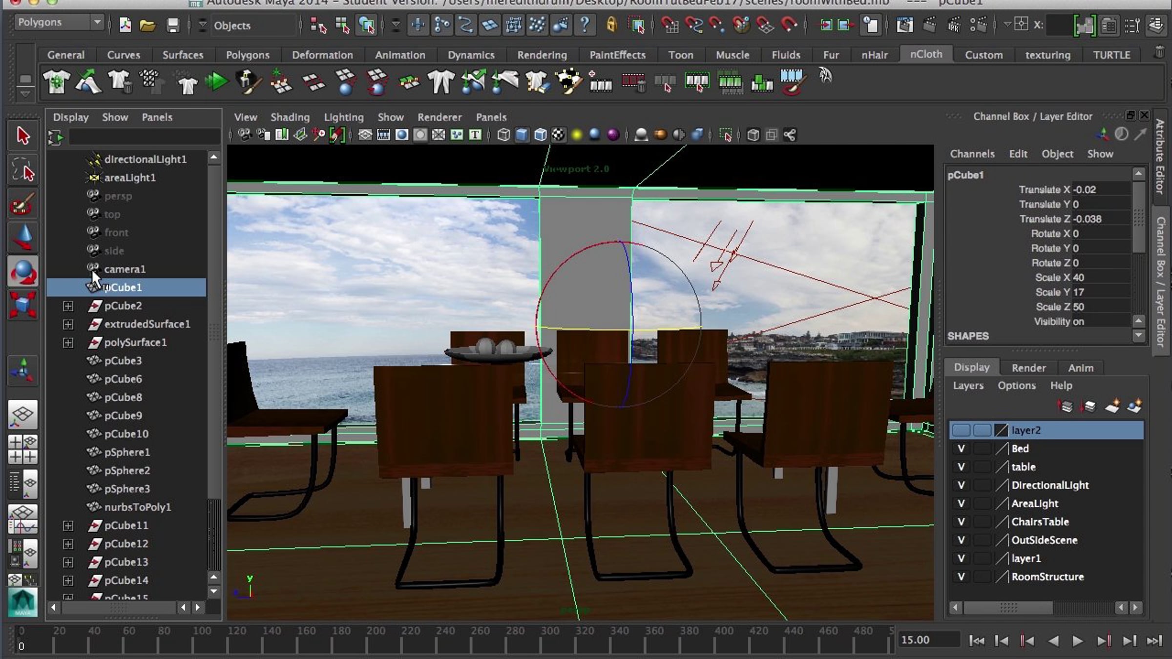
Task: Open the viewport Shading menu
Action: [x=290, y=117]
